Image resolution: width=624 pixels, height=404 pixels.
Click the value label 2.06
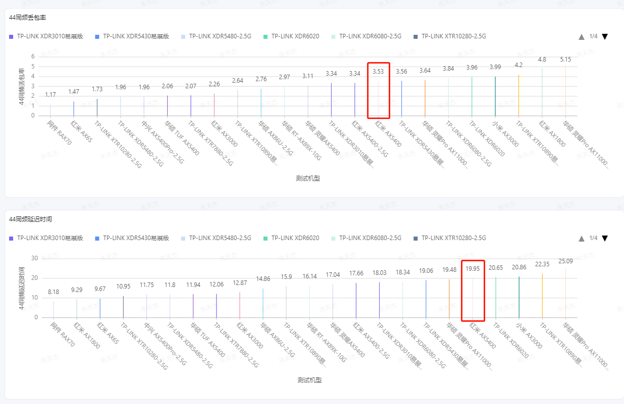168,87
